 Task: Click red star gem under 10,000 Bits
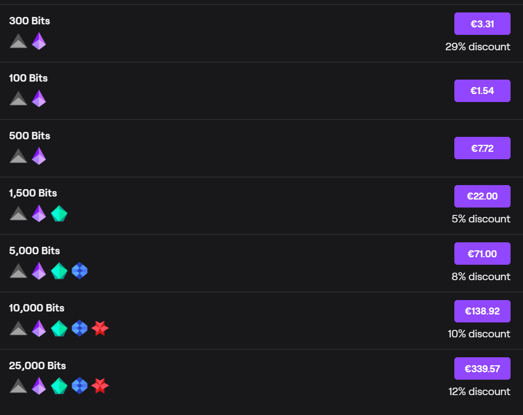(100, 328)
